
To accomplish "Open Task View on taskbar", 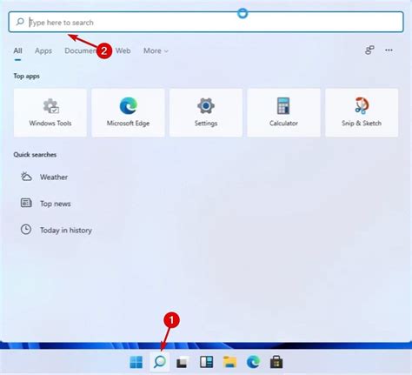I will tap(183, 363).
